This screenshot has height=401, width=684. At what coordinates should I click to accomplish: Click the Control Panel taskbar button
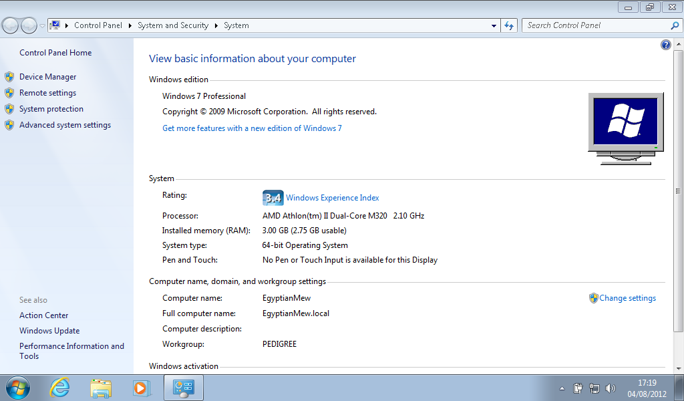pyautogui.click(x=183, y=388)
